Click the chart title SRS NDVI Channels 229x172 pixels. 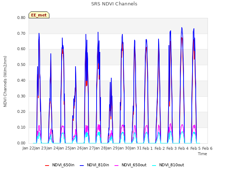(114, 4)
